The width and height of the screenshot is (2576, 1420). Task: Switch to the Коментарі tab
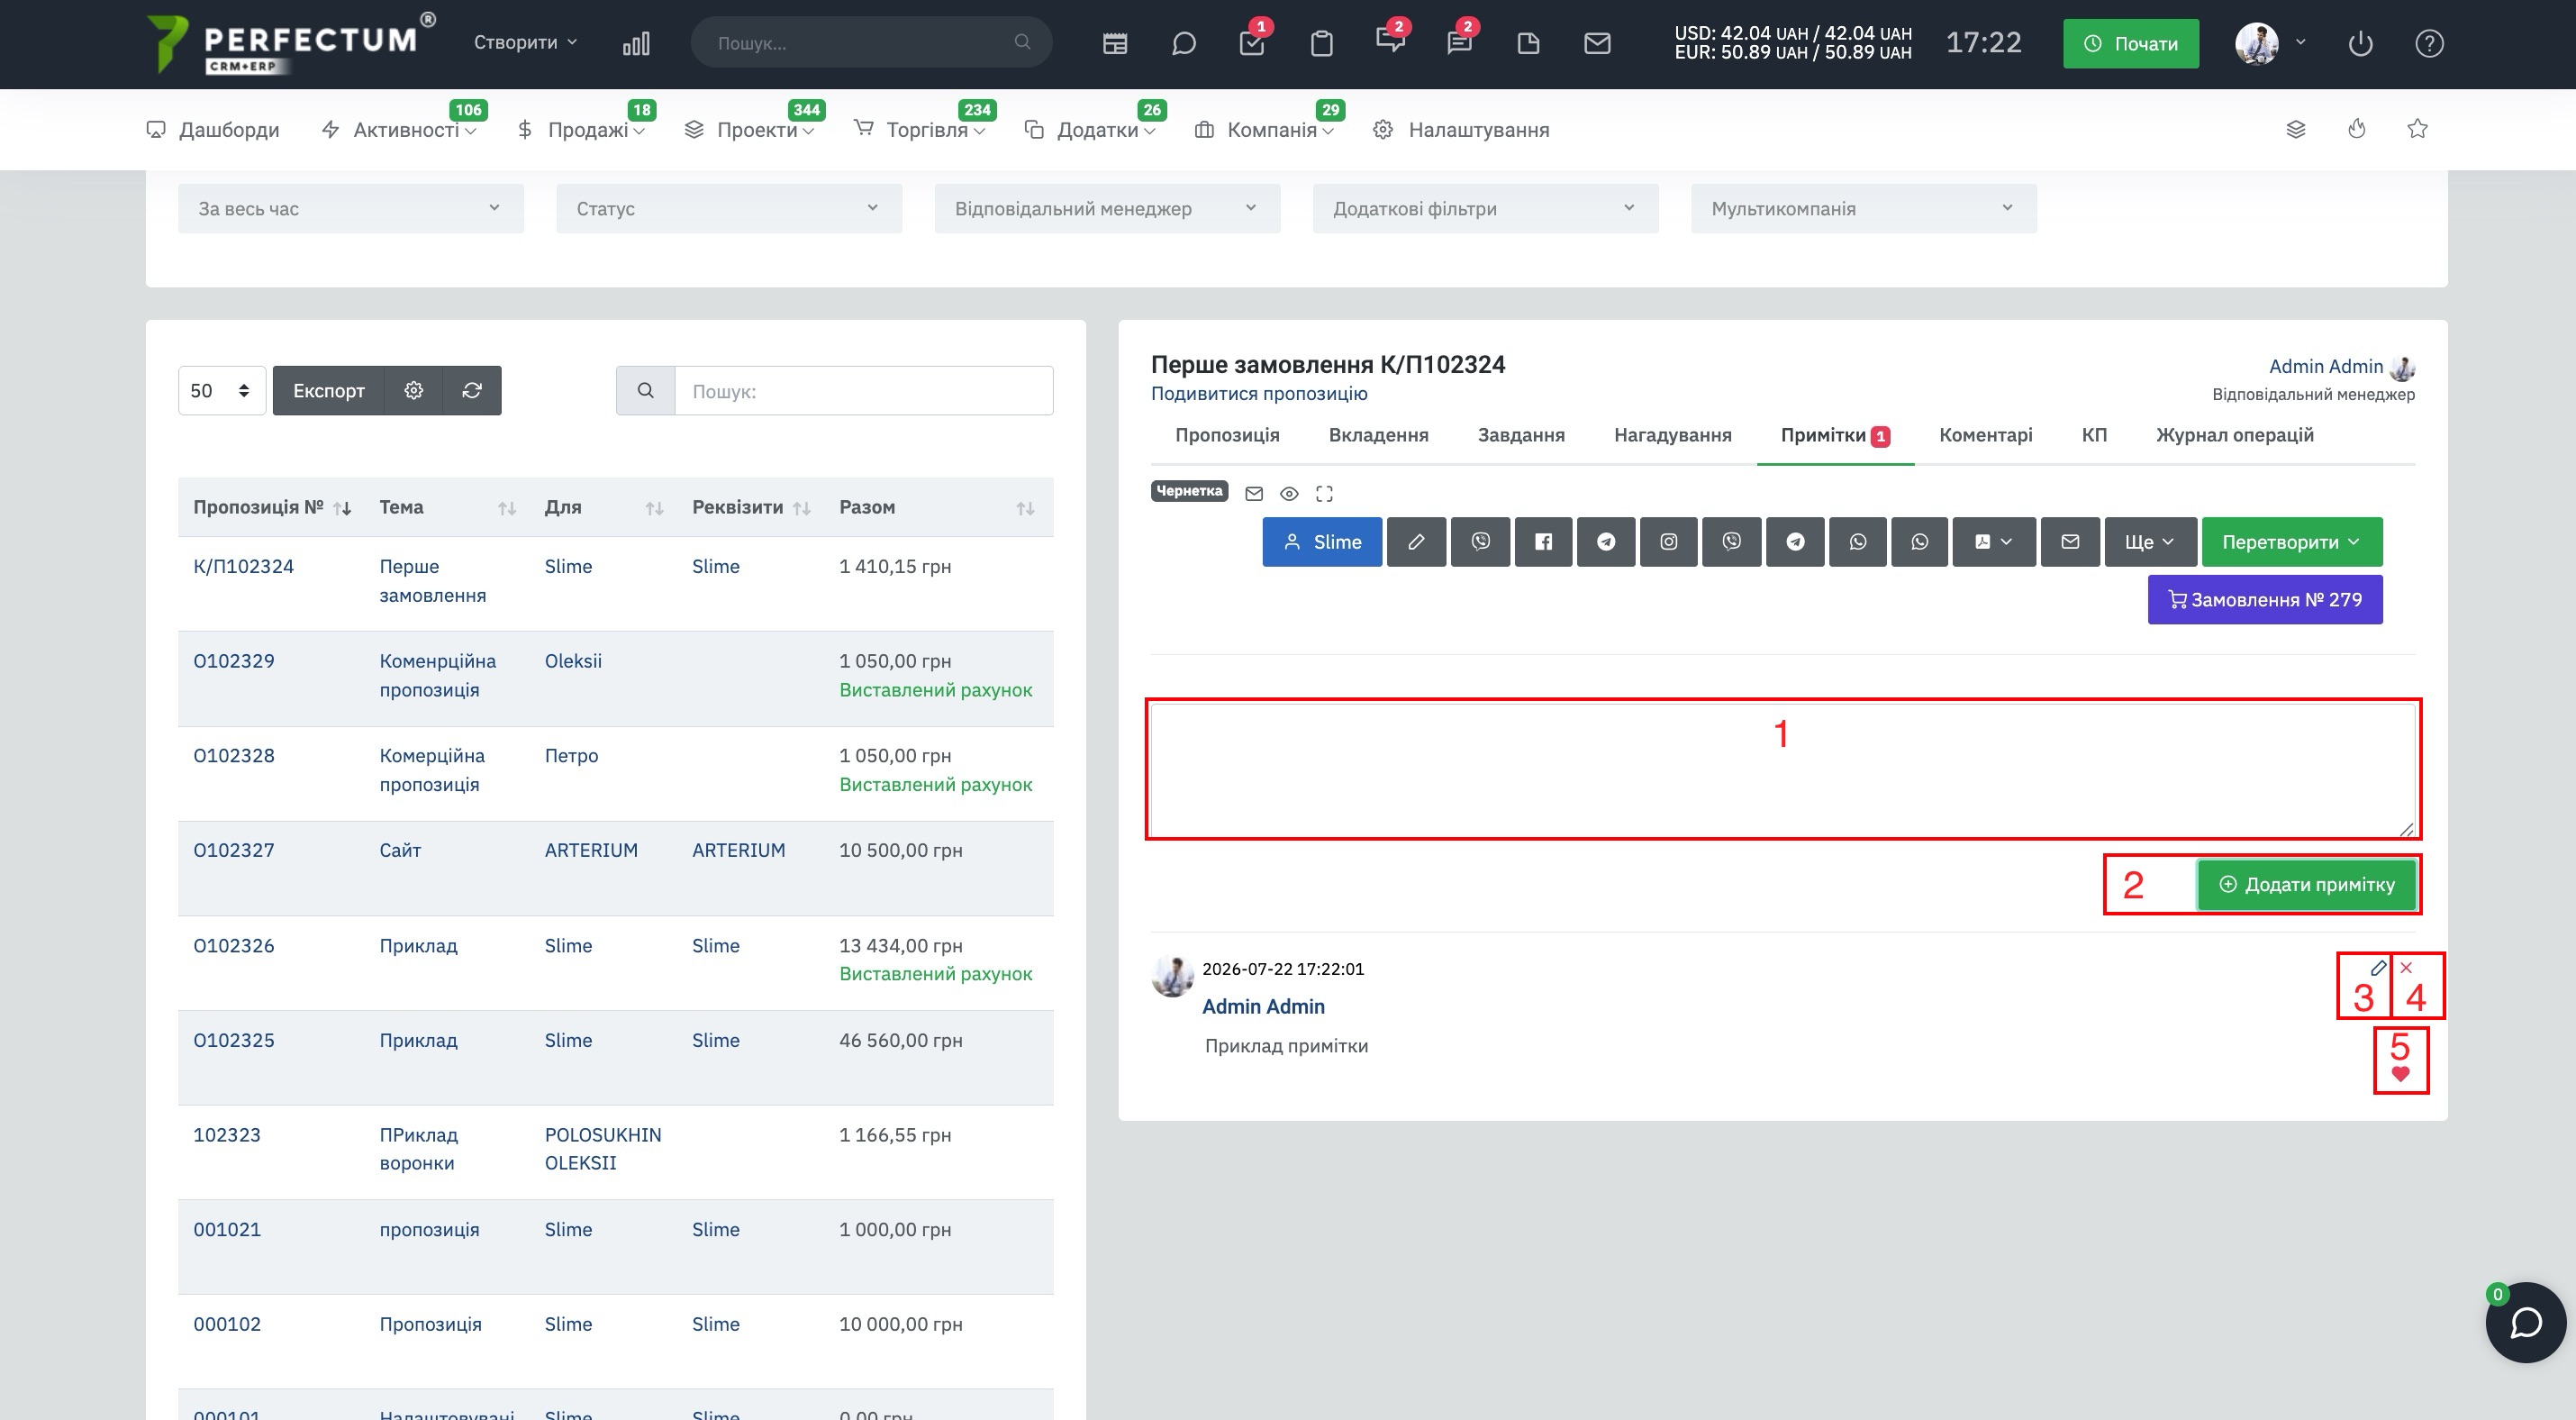click(1985, 435)
